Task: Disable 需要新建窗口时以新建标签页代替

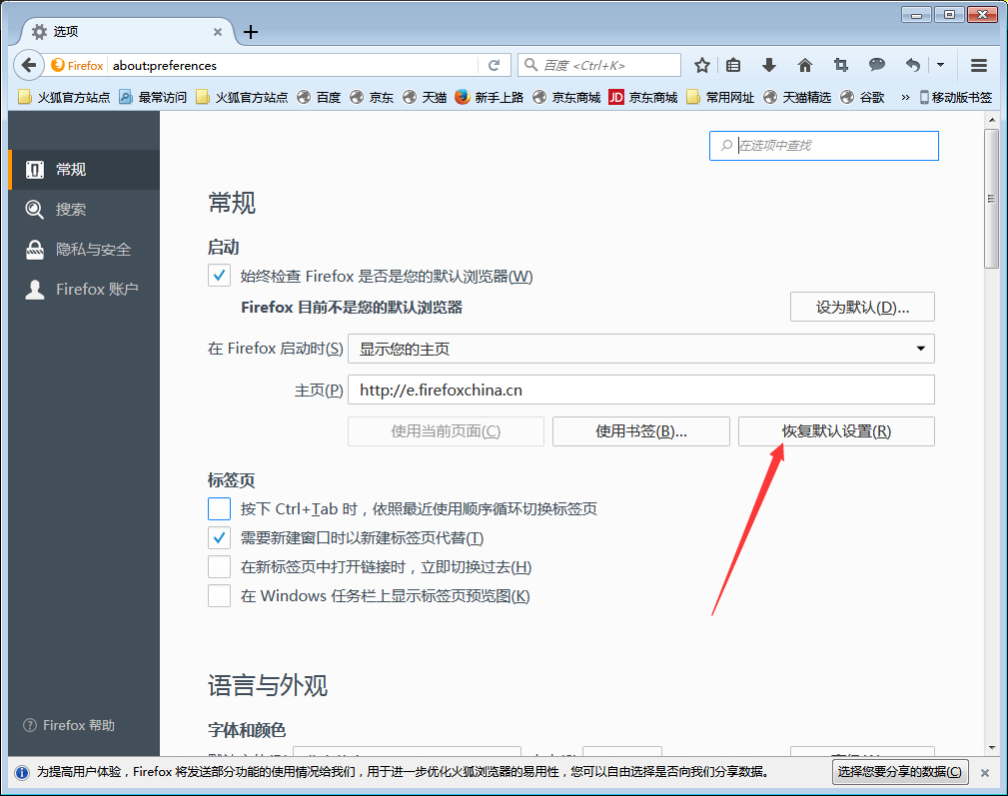Action: [219, 537]
